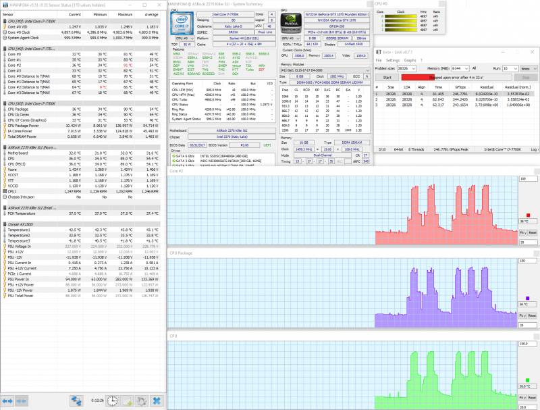Viewport: 540px width, 410px height.
Task: Open the times unit dropdown in LinX
Action: coord(529,69)
